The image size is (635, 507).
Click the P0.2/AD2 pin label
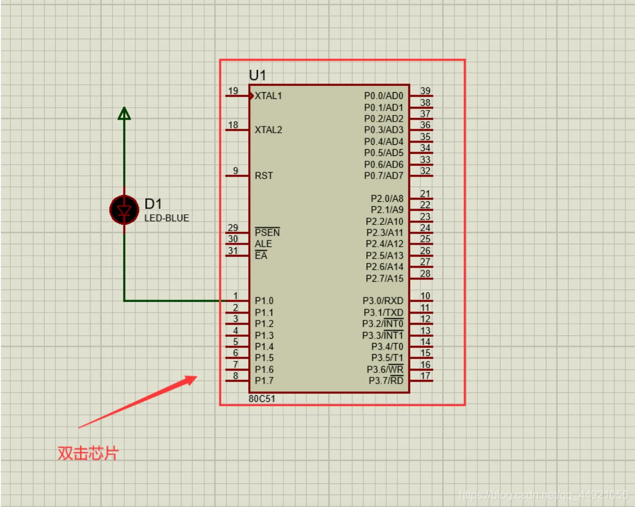(x=384, y=118)
